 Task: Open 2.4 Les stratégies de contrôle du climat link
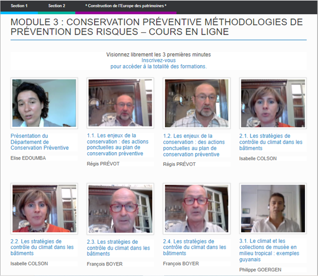tap(195, 247)
